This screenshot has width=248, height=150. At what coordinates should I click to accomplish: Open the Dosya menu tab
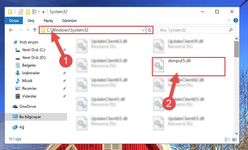[x=14, y=21]
